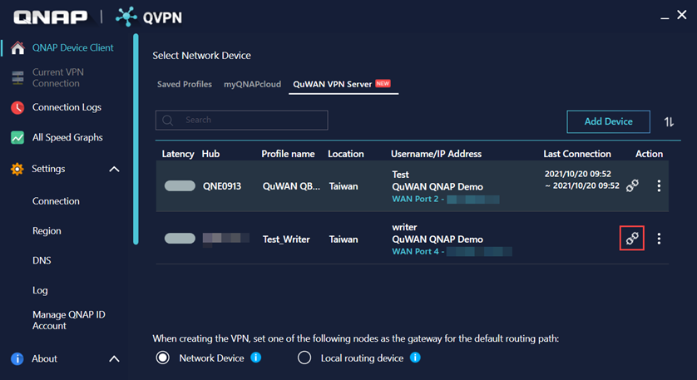Click the Username/IP Address column header
Image resolution: width=697 pixels, height=380 pixels.
436,154
